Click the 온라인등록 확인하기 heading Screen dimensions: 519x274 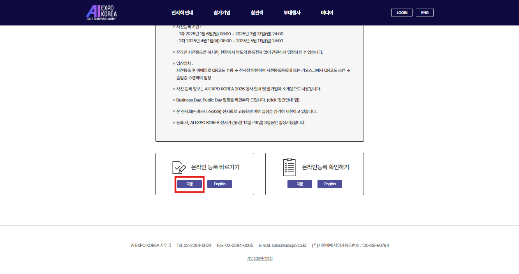point(326,167)
